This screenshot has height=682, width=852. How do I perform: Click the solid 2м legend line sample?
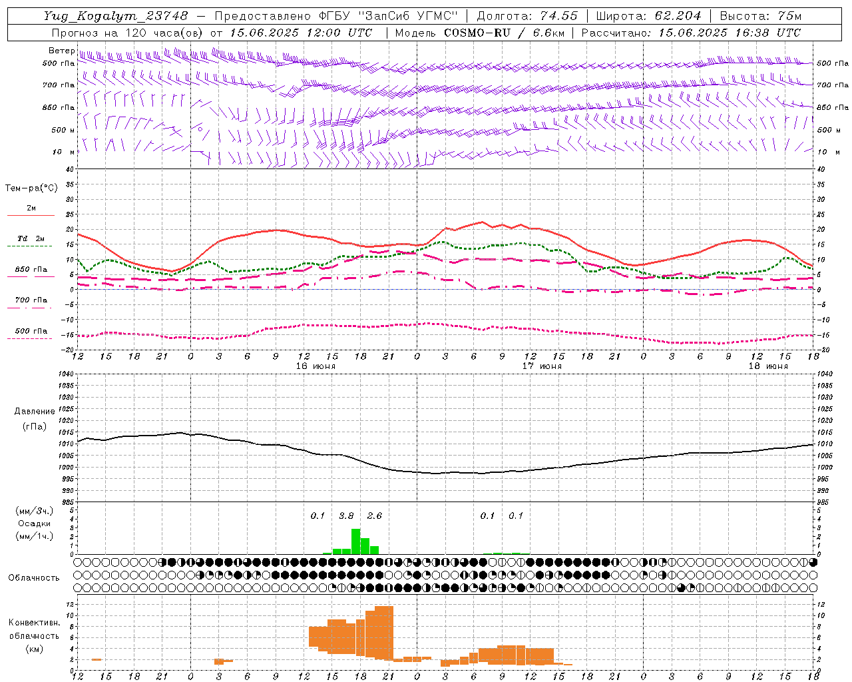31,216
